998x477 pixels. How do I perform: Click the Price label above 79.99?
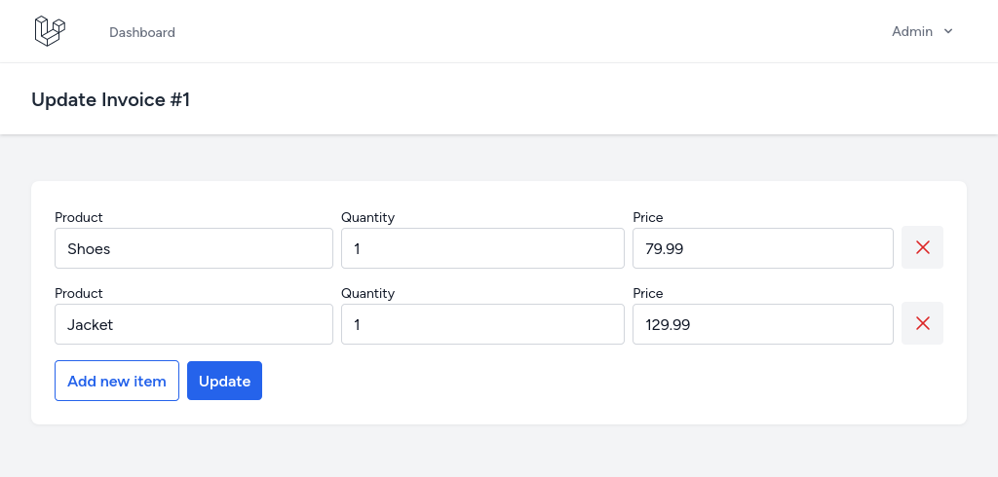pyautogui.click(x=648, y=217)
